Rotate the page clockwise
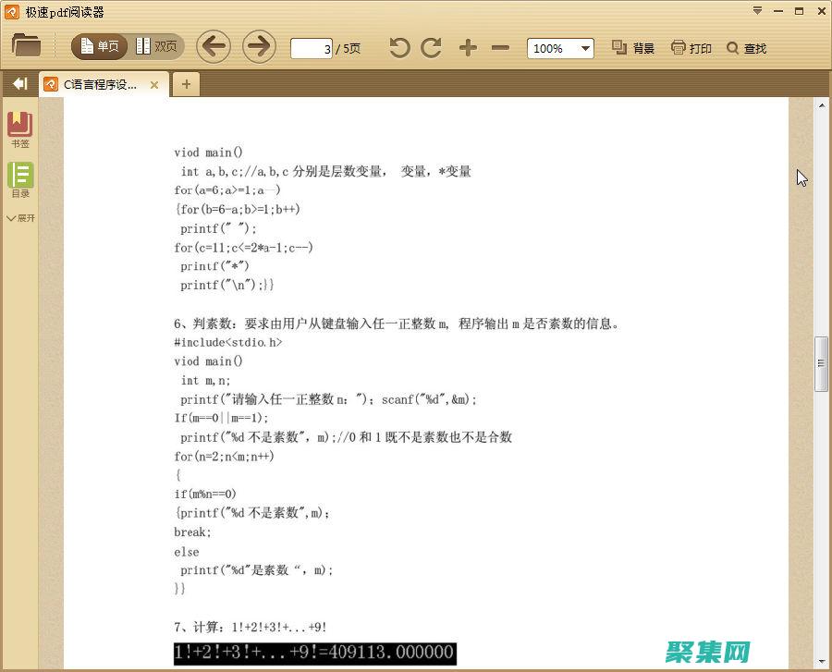The image size is (832, 672). coord(431,47)
